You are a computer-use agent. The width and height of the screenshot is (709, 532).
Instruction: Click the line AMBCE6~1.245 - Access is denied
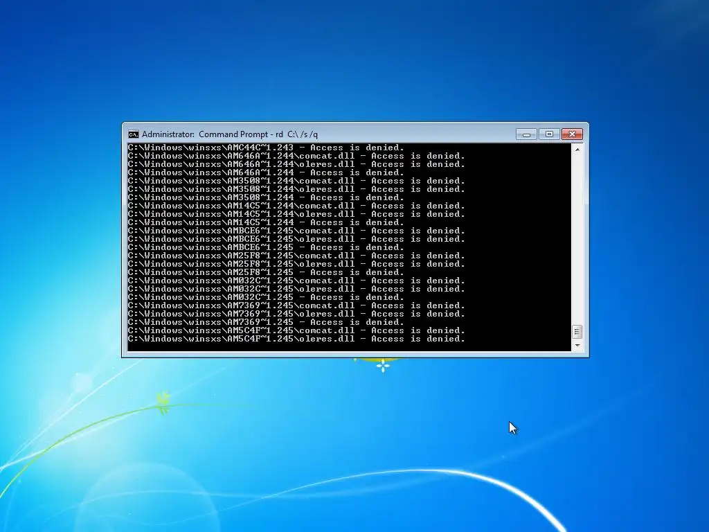[266, 247]
